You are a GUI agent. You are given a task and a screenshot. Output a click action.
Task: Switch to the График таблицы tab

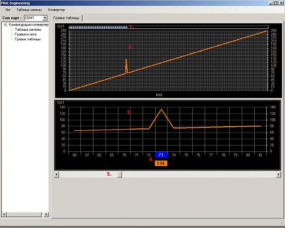click(x=67, y=18)
